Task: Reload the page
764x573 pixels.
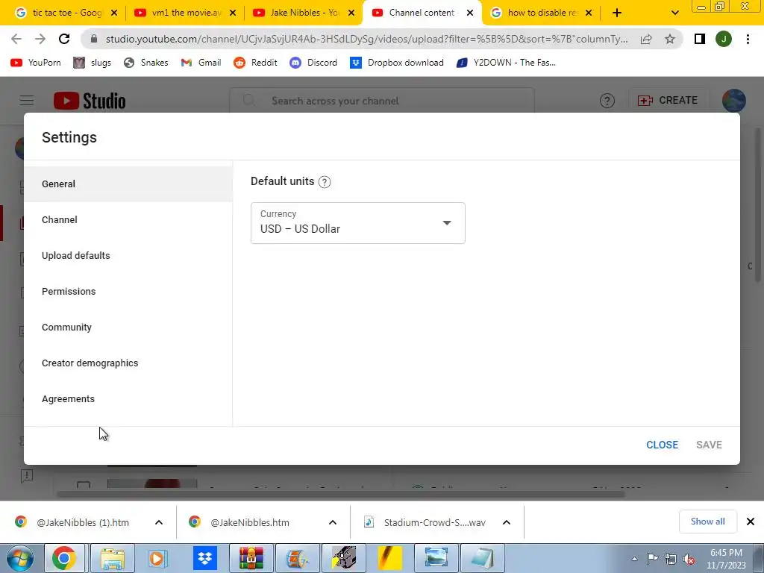Action: pos(64,39)
